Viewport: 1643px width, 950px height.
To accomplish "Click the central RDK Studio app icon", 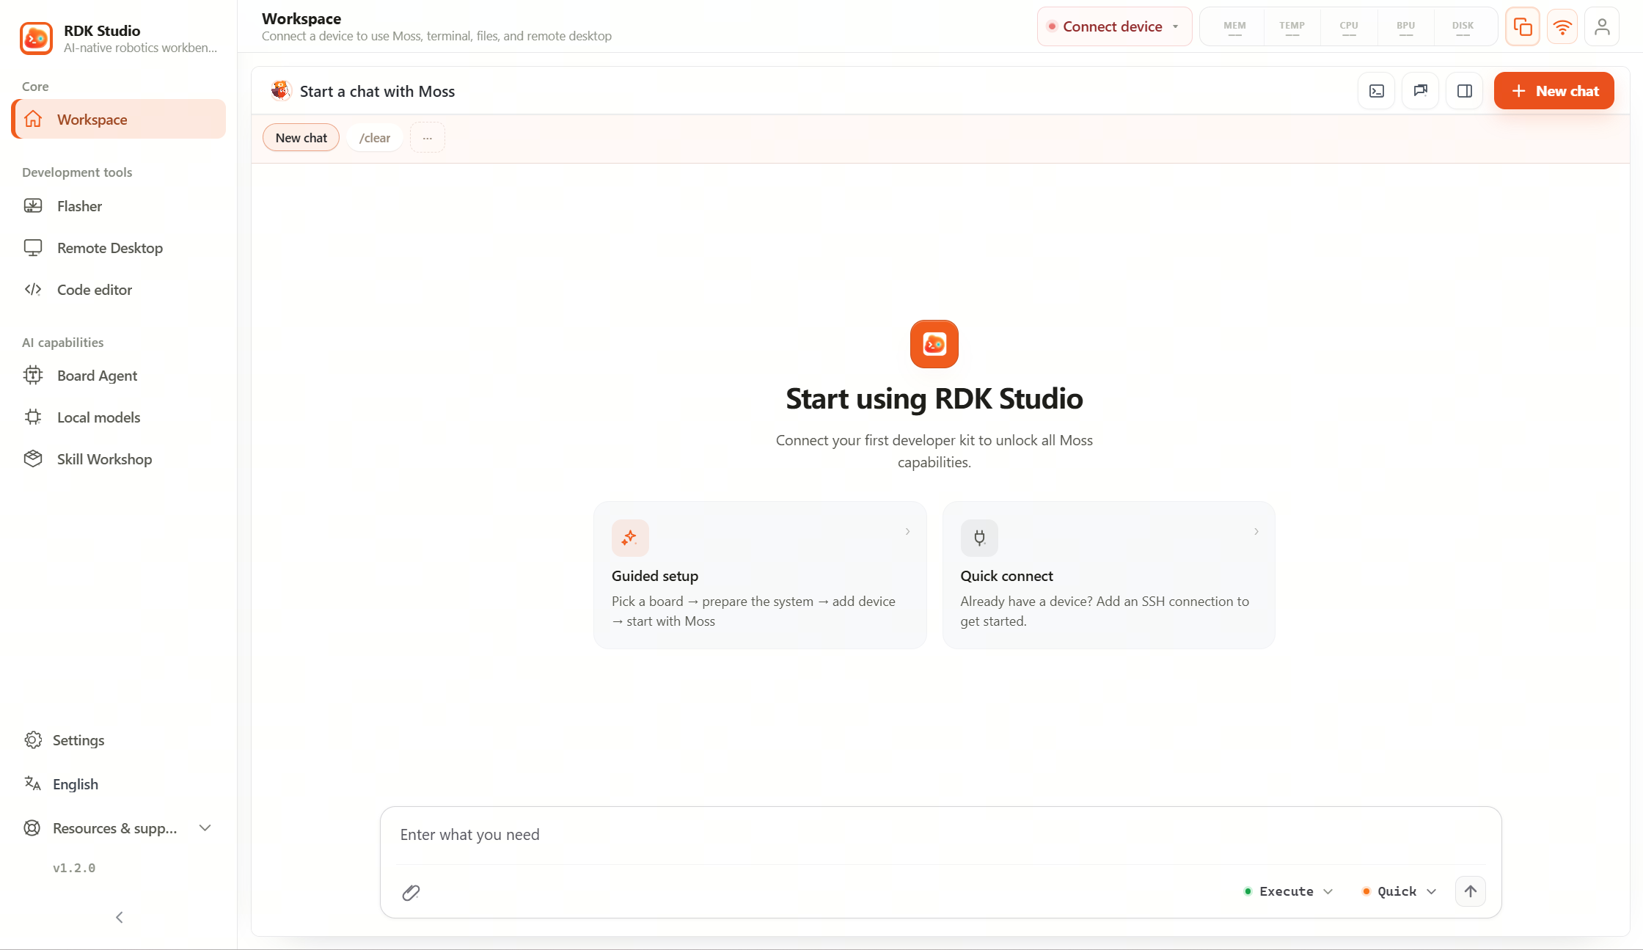I will (x=934, y=344).
